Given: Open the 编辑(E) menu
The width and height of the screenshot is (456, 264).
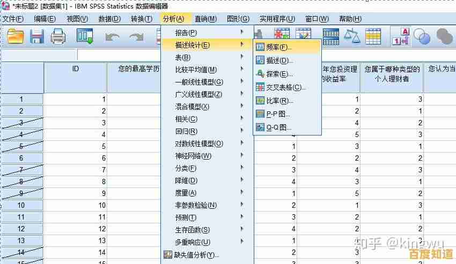Looking at the screenshot, I should coord(45,19).
